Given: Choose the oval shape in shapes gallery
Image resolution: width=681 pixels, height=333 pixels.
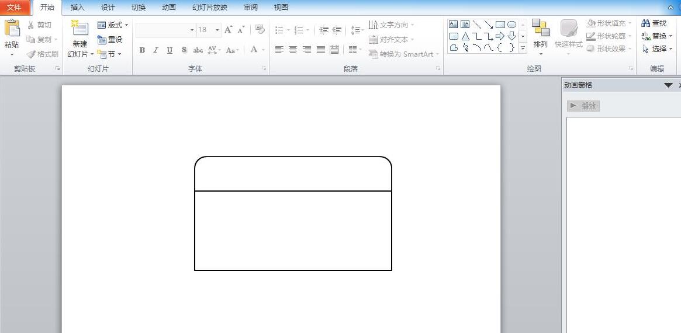Looking at the screenshot, I should point(511,25).
